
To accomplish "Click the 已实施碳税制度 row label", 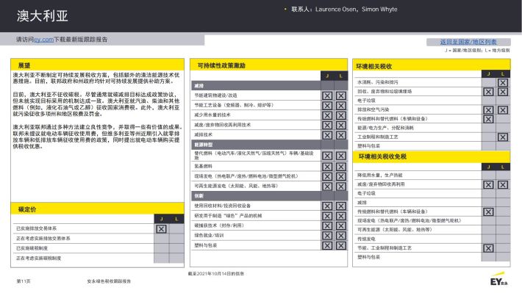I will coord(32,248).
